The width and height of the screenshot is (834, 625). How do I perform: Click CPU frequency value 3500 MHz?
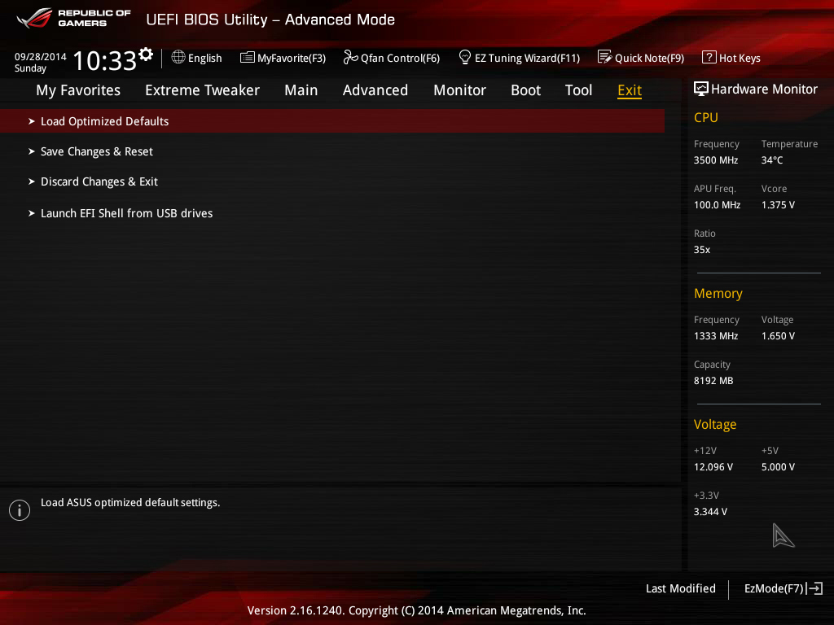tap(716, 160)
